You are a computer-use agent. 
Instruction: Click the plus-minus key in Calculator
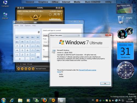(33, 42)
